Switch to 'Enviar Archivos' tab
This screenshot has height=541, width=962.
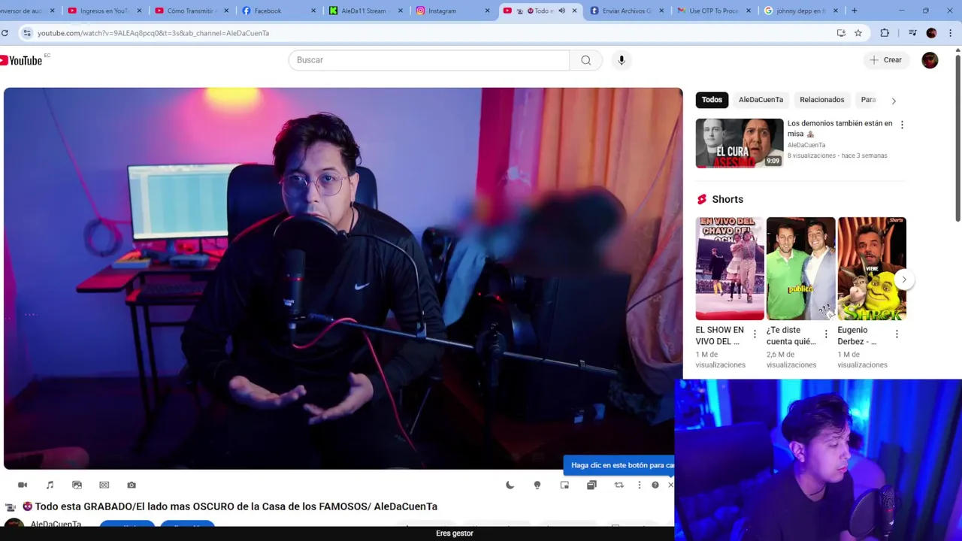[x=626, y=11]
